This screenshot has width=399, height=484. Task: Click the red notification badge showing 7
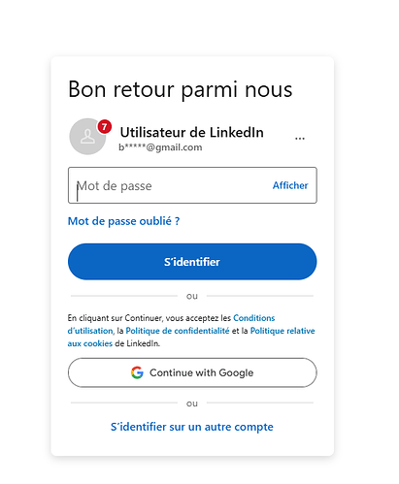point(105,127)
